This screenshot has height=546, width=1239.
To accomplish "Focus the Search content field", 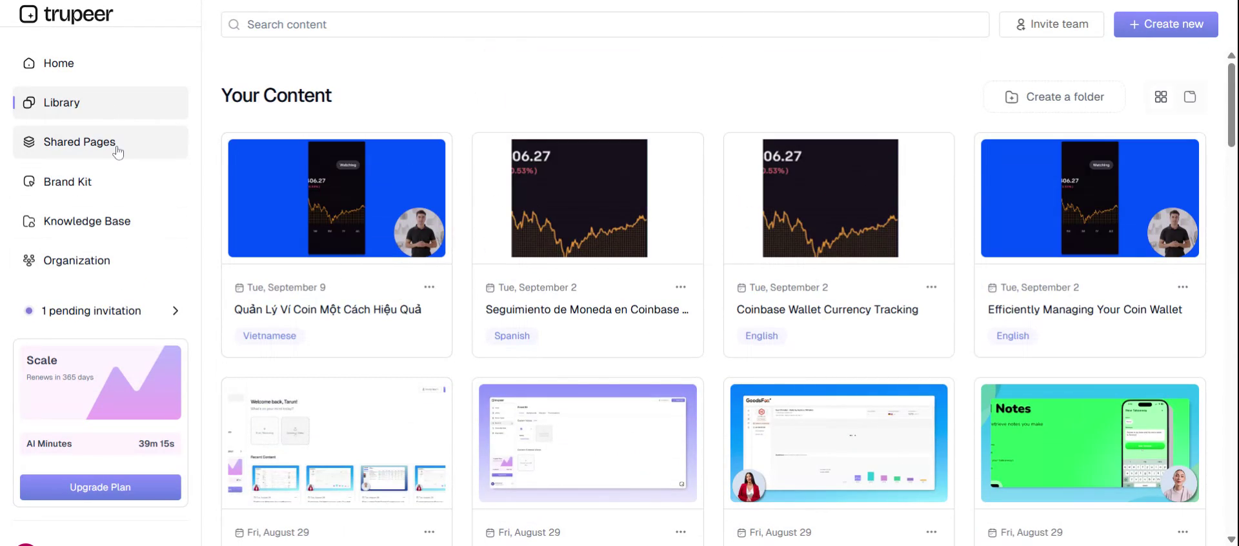I will click(x=605, y=25).
